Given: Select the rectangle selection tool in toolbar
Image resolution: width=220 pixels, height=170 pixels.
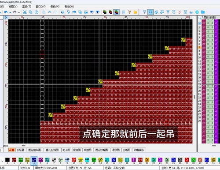Looking at the screenshot, I should 55,12.
